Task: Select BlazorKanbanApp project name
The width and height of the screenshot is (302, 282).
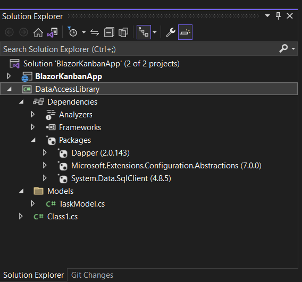Action: click(x=69, y=76)
